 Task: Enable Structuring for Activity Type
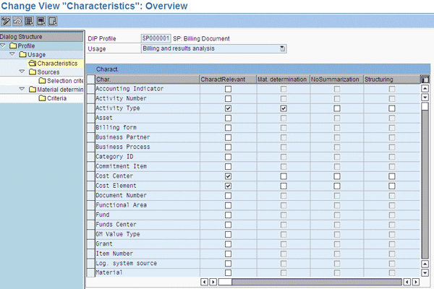click(391, 108)
